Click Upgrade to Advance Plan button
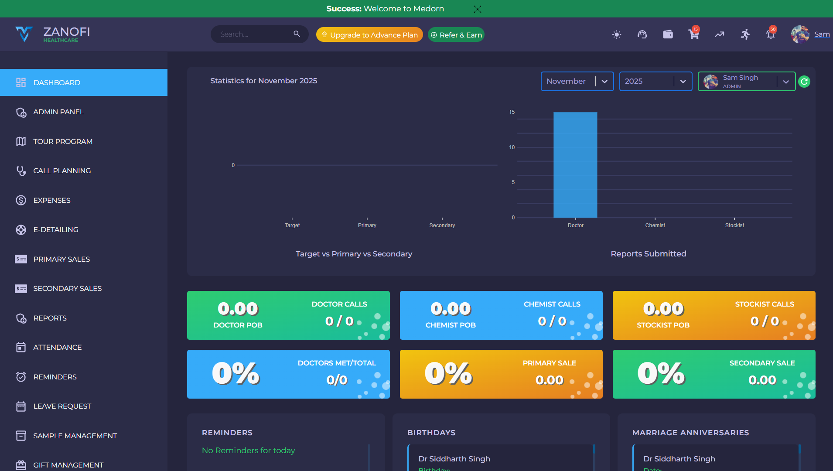833x471 pixels. 369,35
